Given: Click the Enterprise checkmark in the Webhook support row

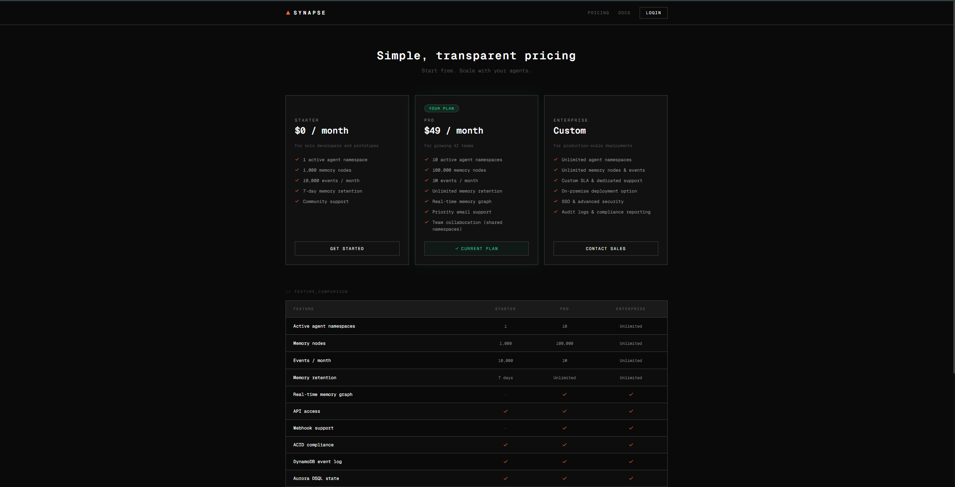Looking at the screenshot, I should click(x=631, y=428).
